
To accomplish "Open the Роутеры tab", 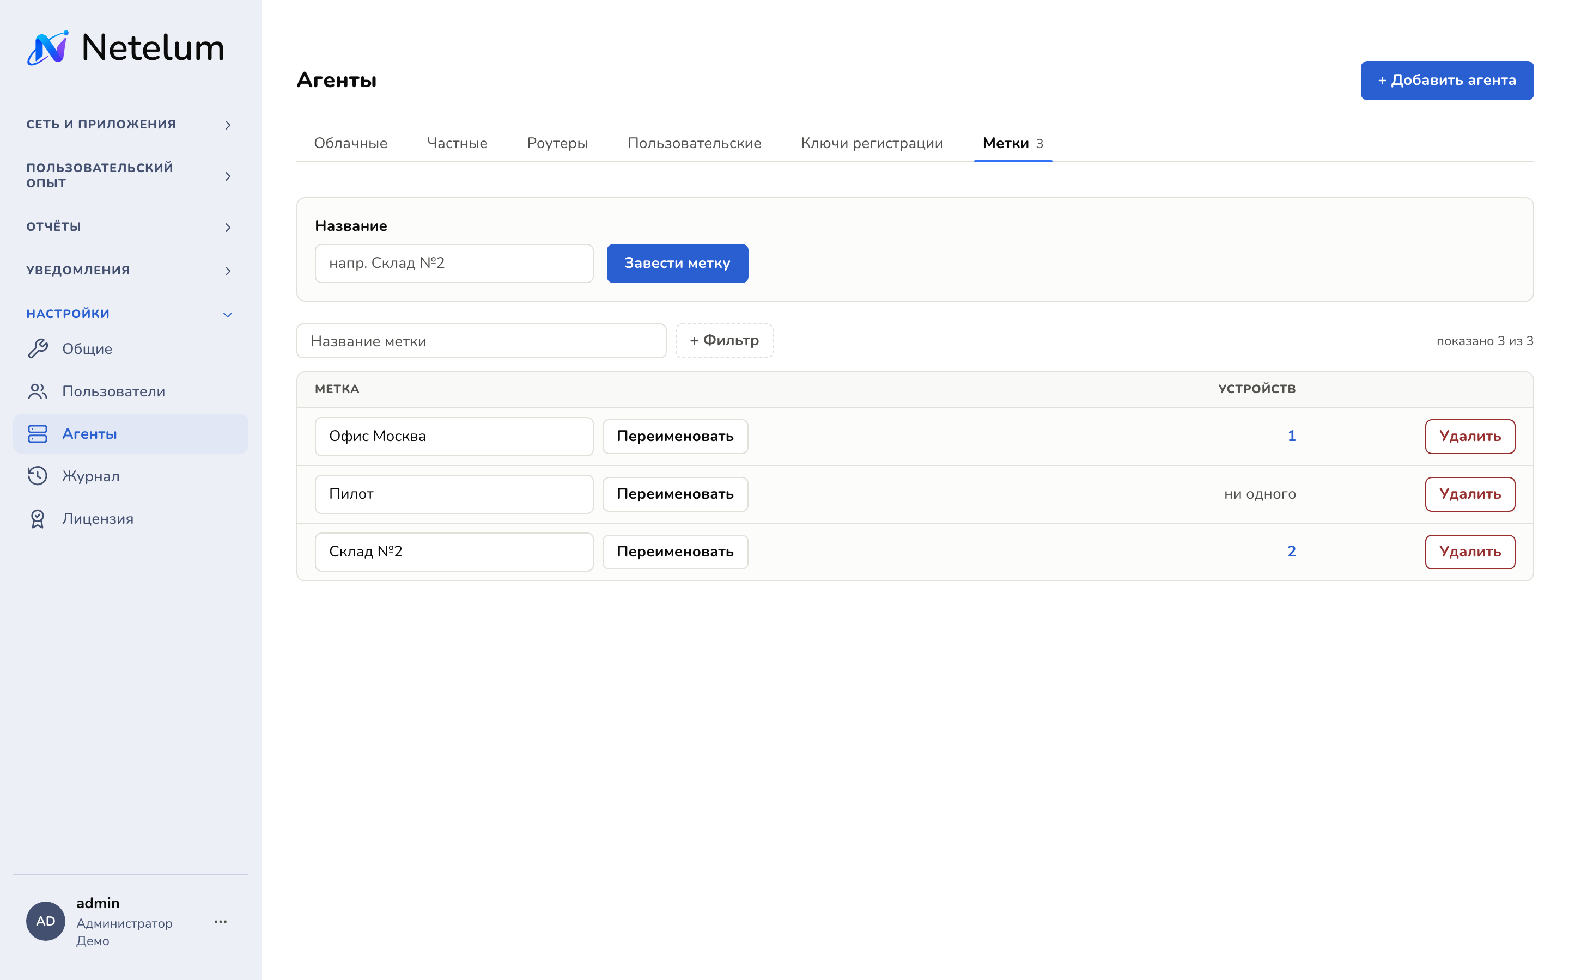I will (x=557, y=143).
